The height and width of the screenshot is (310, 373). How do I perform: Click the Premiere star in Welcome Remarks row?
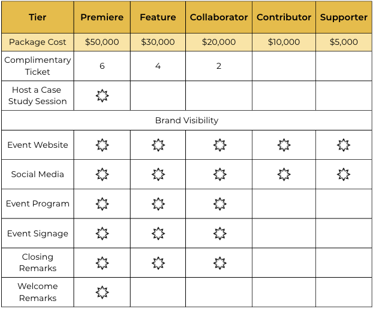click(103, 292)
